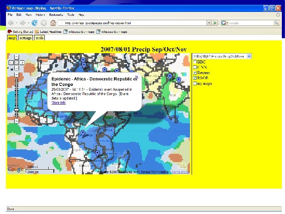
Task: Click the rightmost marker north-east of India
Action: coord(179,80)
